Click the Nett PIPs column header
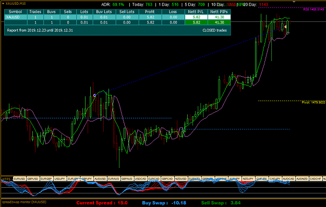This screenshot has height=207, width=326. pos(219,12)
